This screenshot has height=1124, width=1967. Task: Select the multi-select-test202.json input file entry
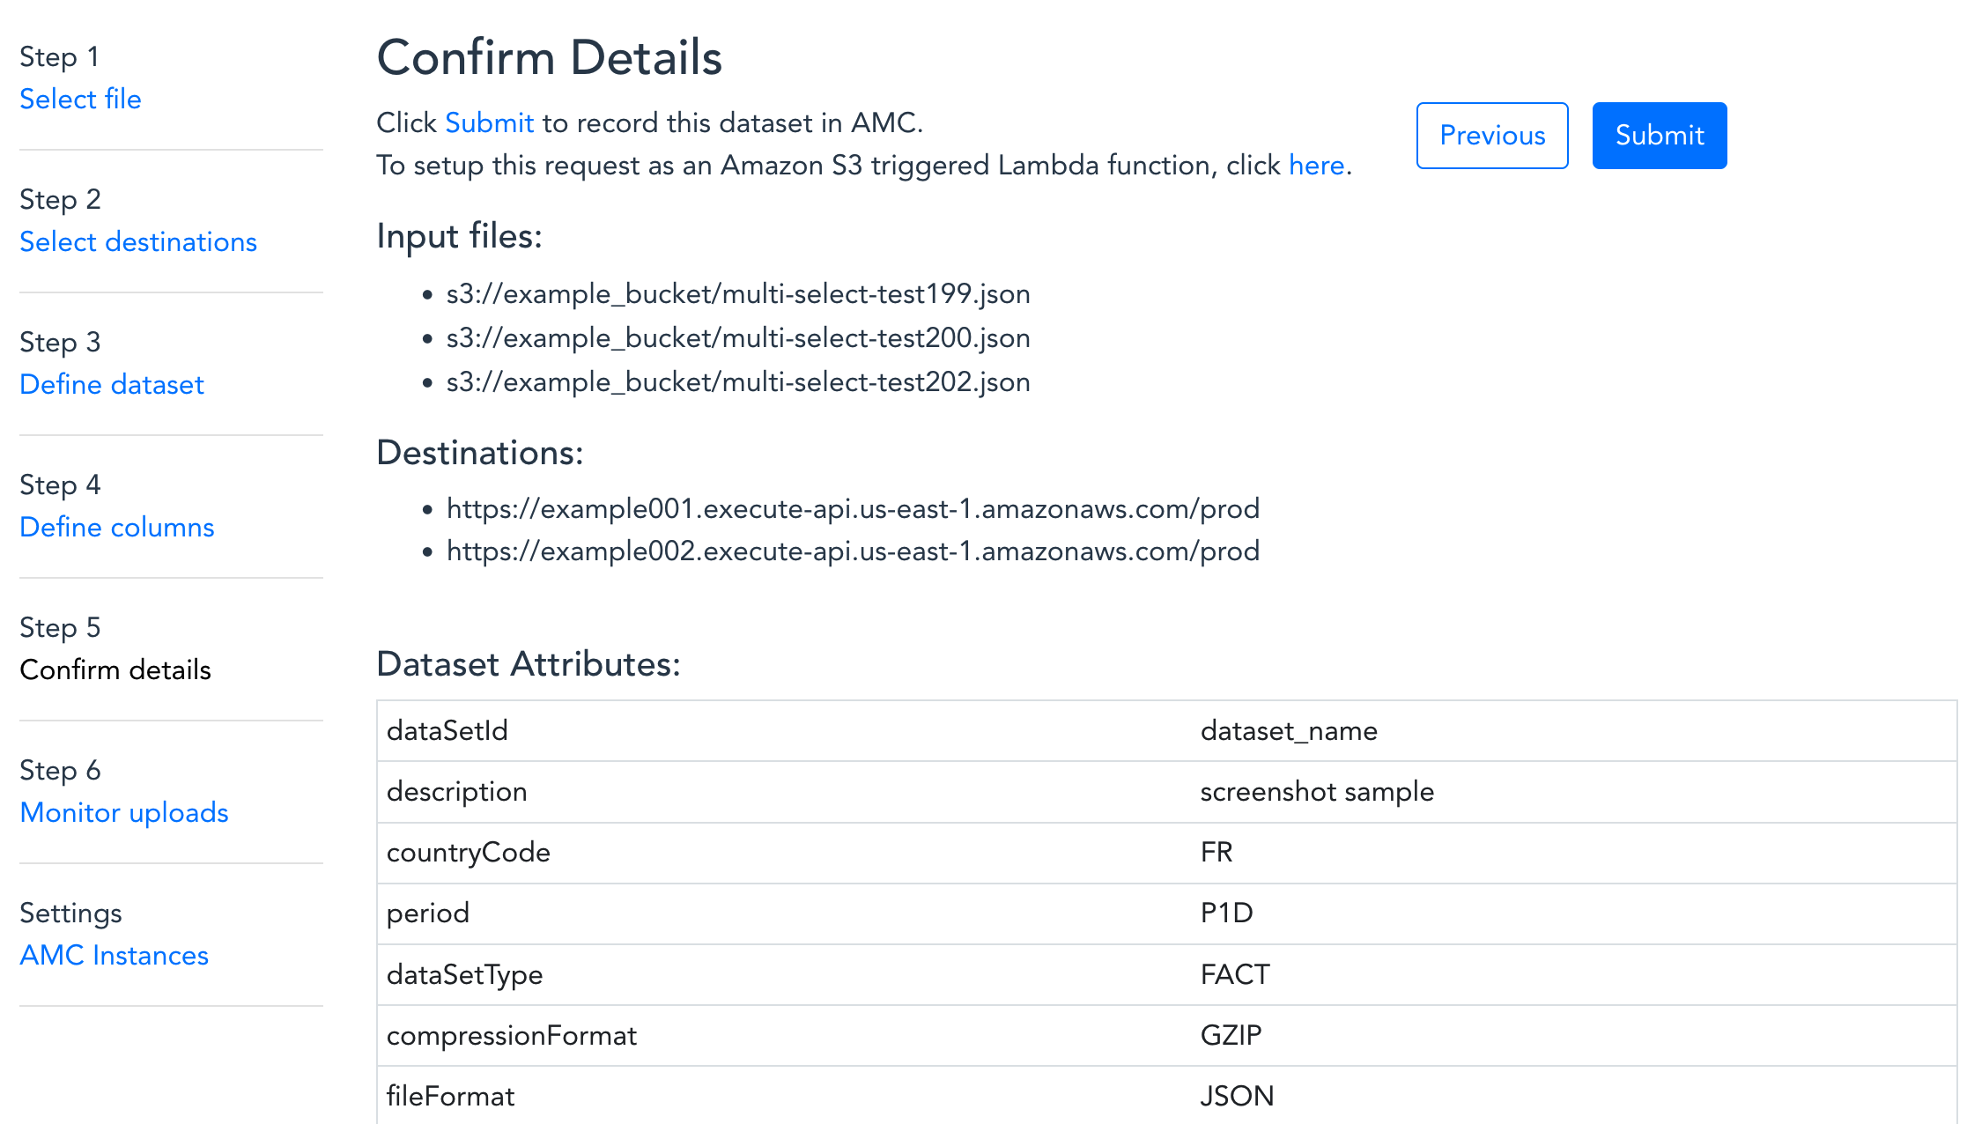click(738, 381)
